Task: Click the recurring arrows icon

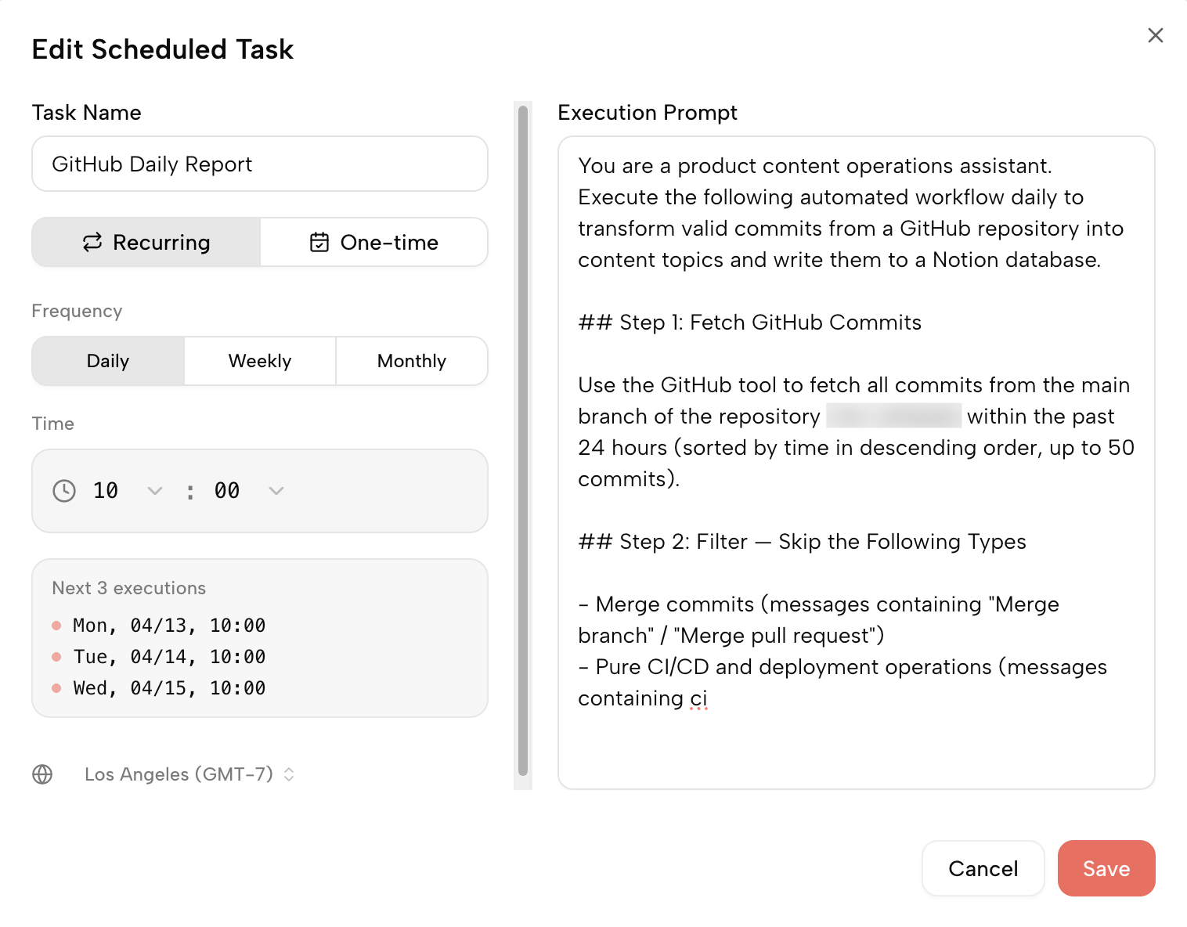Action: [92, 243]
